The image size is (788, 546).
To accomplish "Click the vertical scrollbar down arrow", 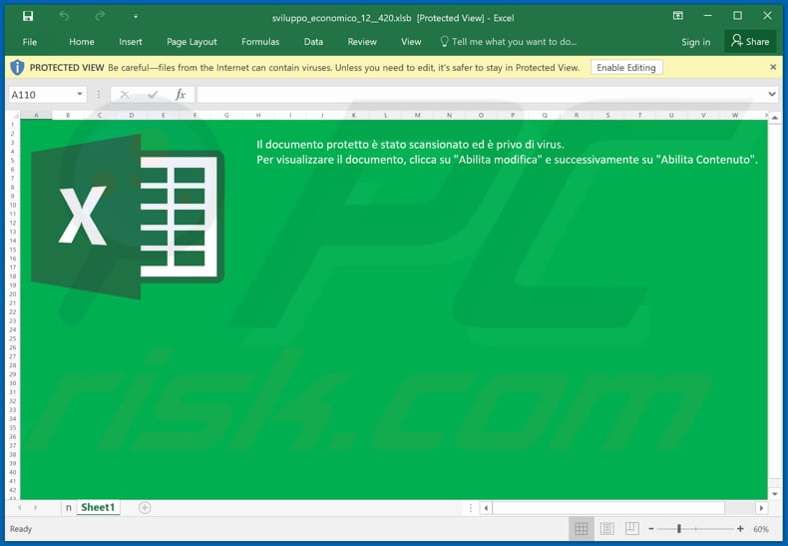I will click(774, 494).
